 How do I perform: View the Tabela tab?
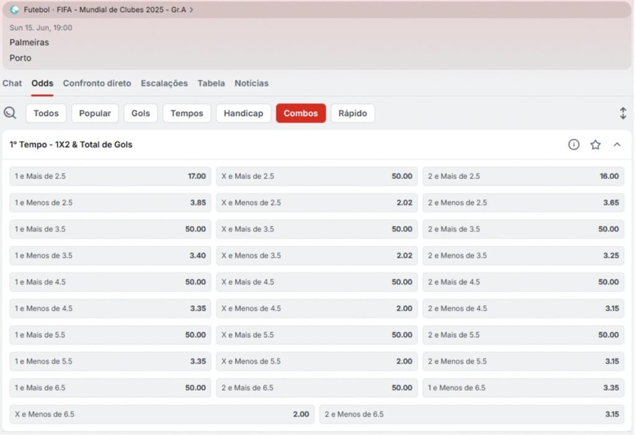pyautogui.click(x=211, y=83)
